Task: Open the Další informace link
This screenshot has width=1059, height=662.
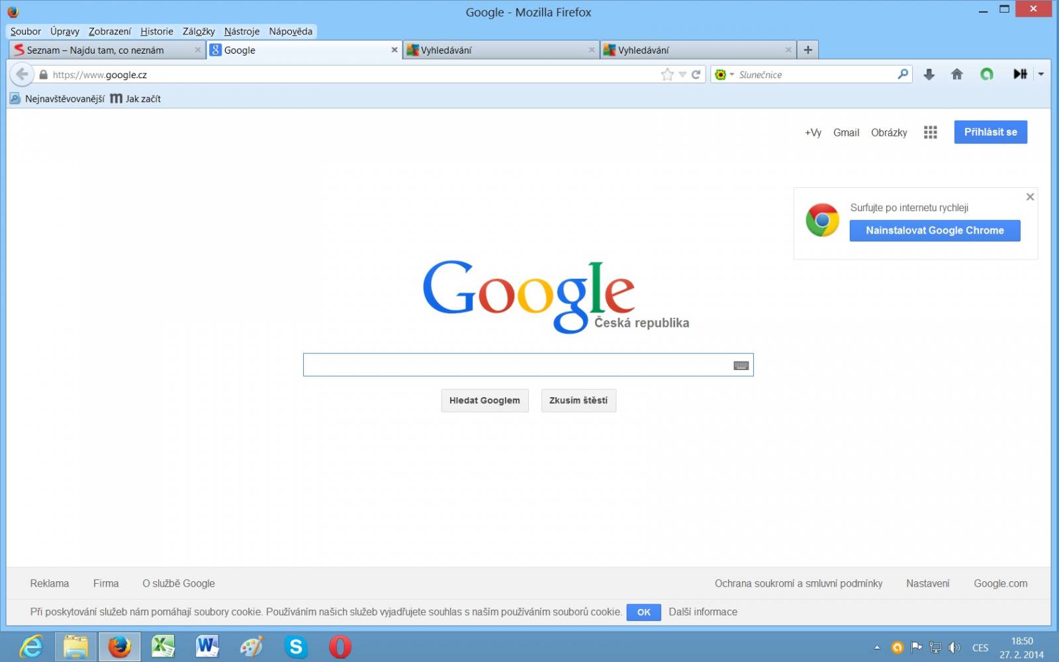Action: 703,612
